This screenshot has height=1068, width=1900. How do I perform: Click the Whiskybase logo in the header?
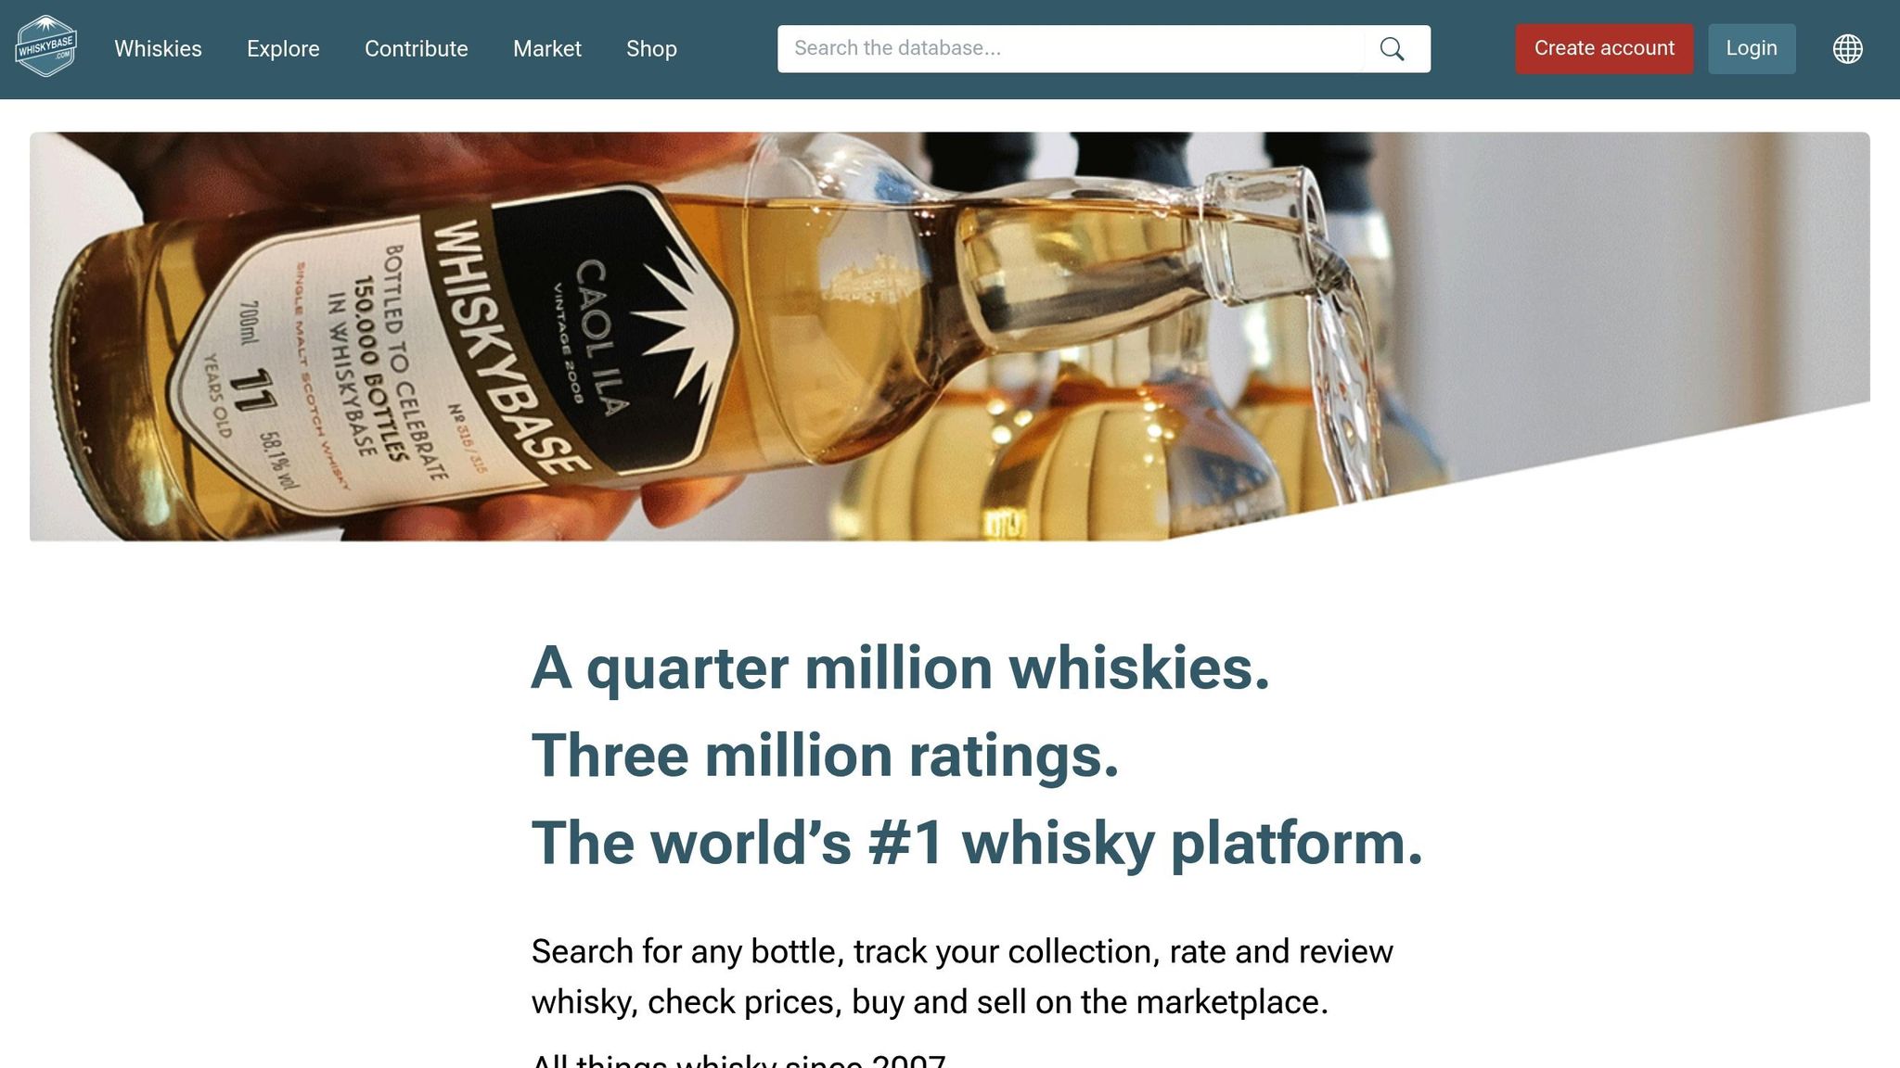[45, 46]
